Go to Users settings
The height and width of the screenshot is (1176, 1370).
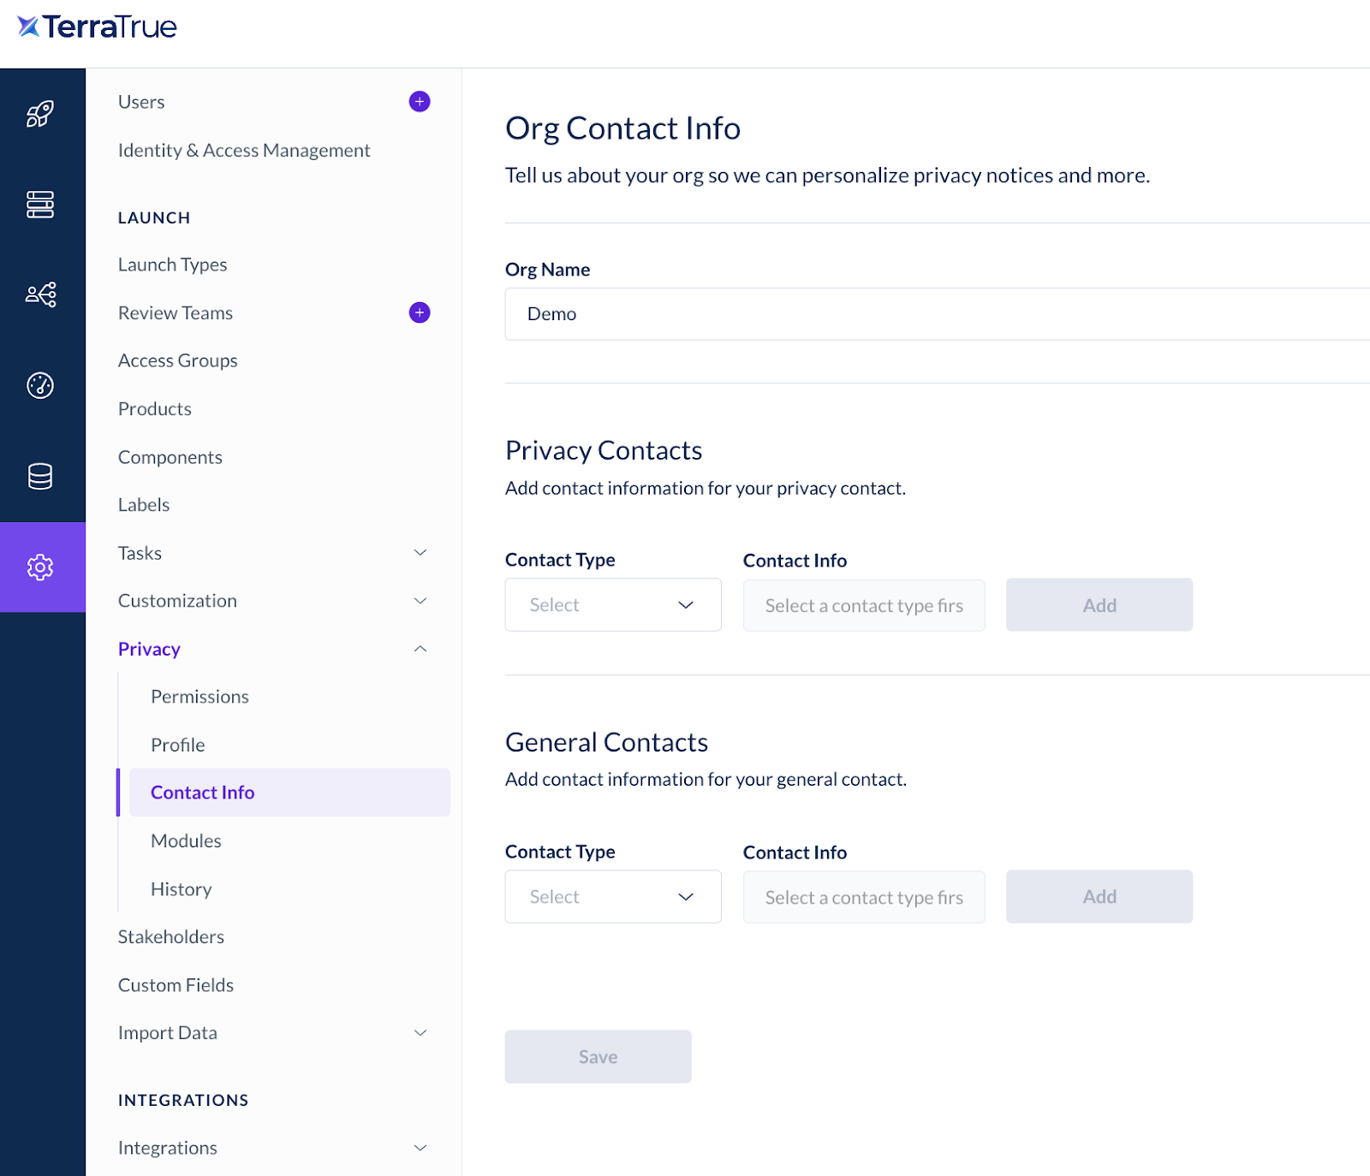141,102
